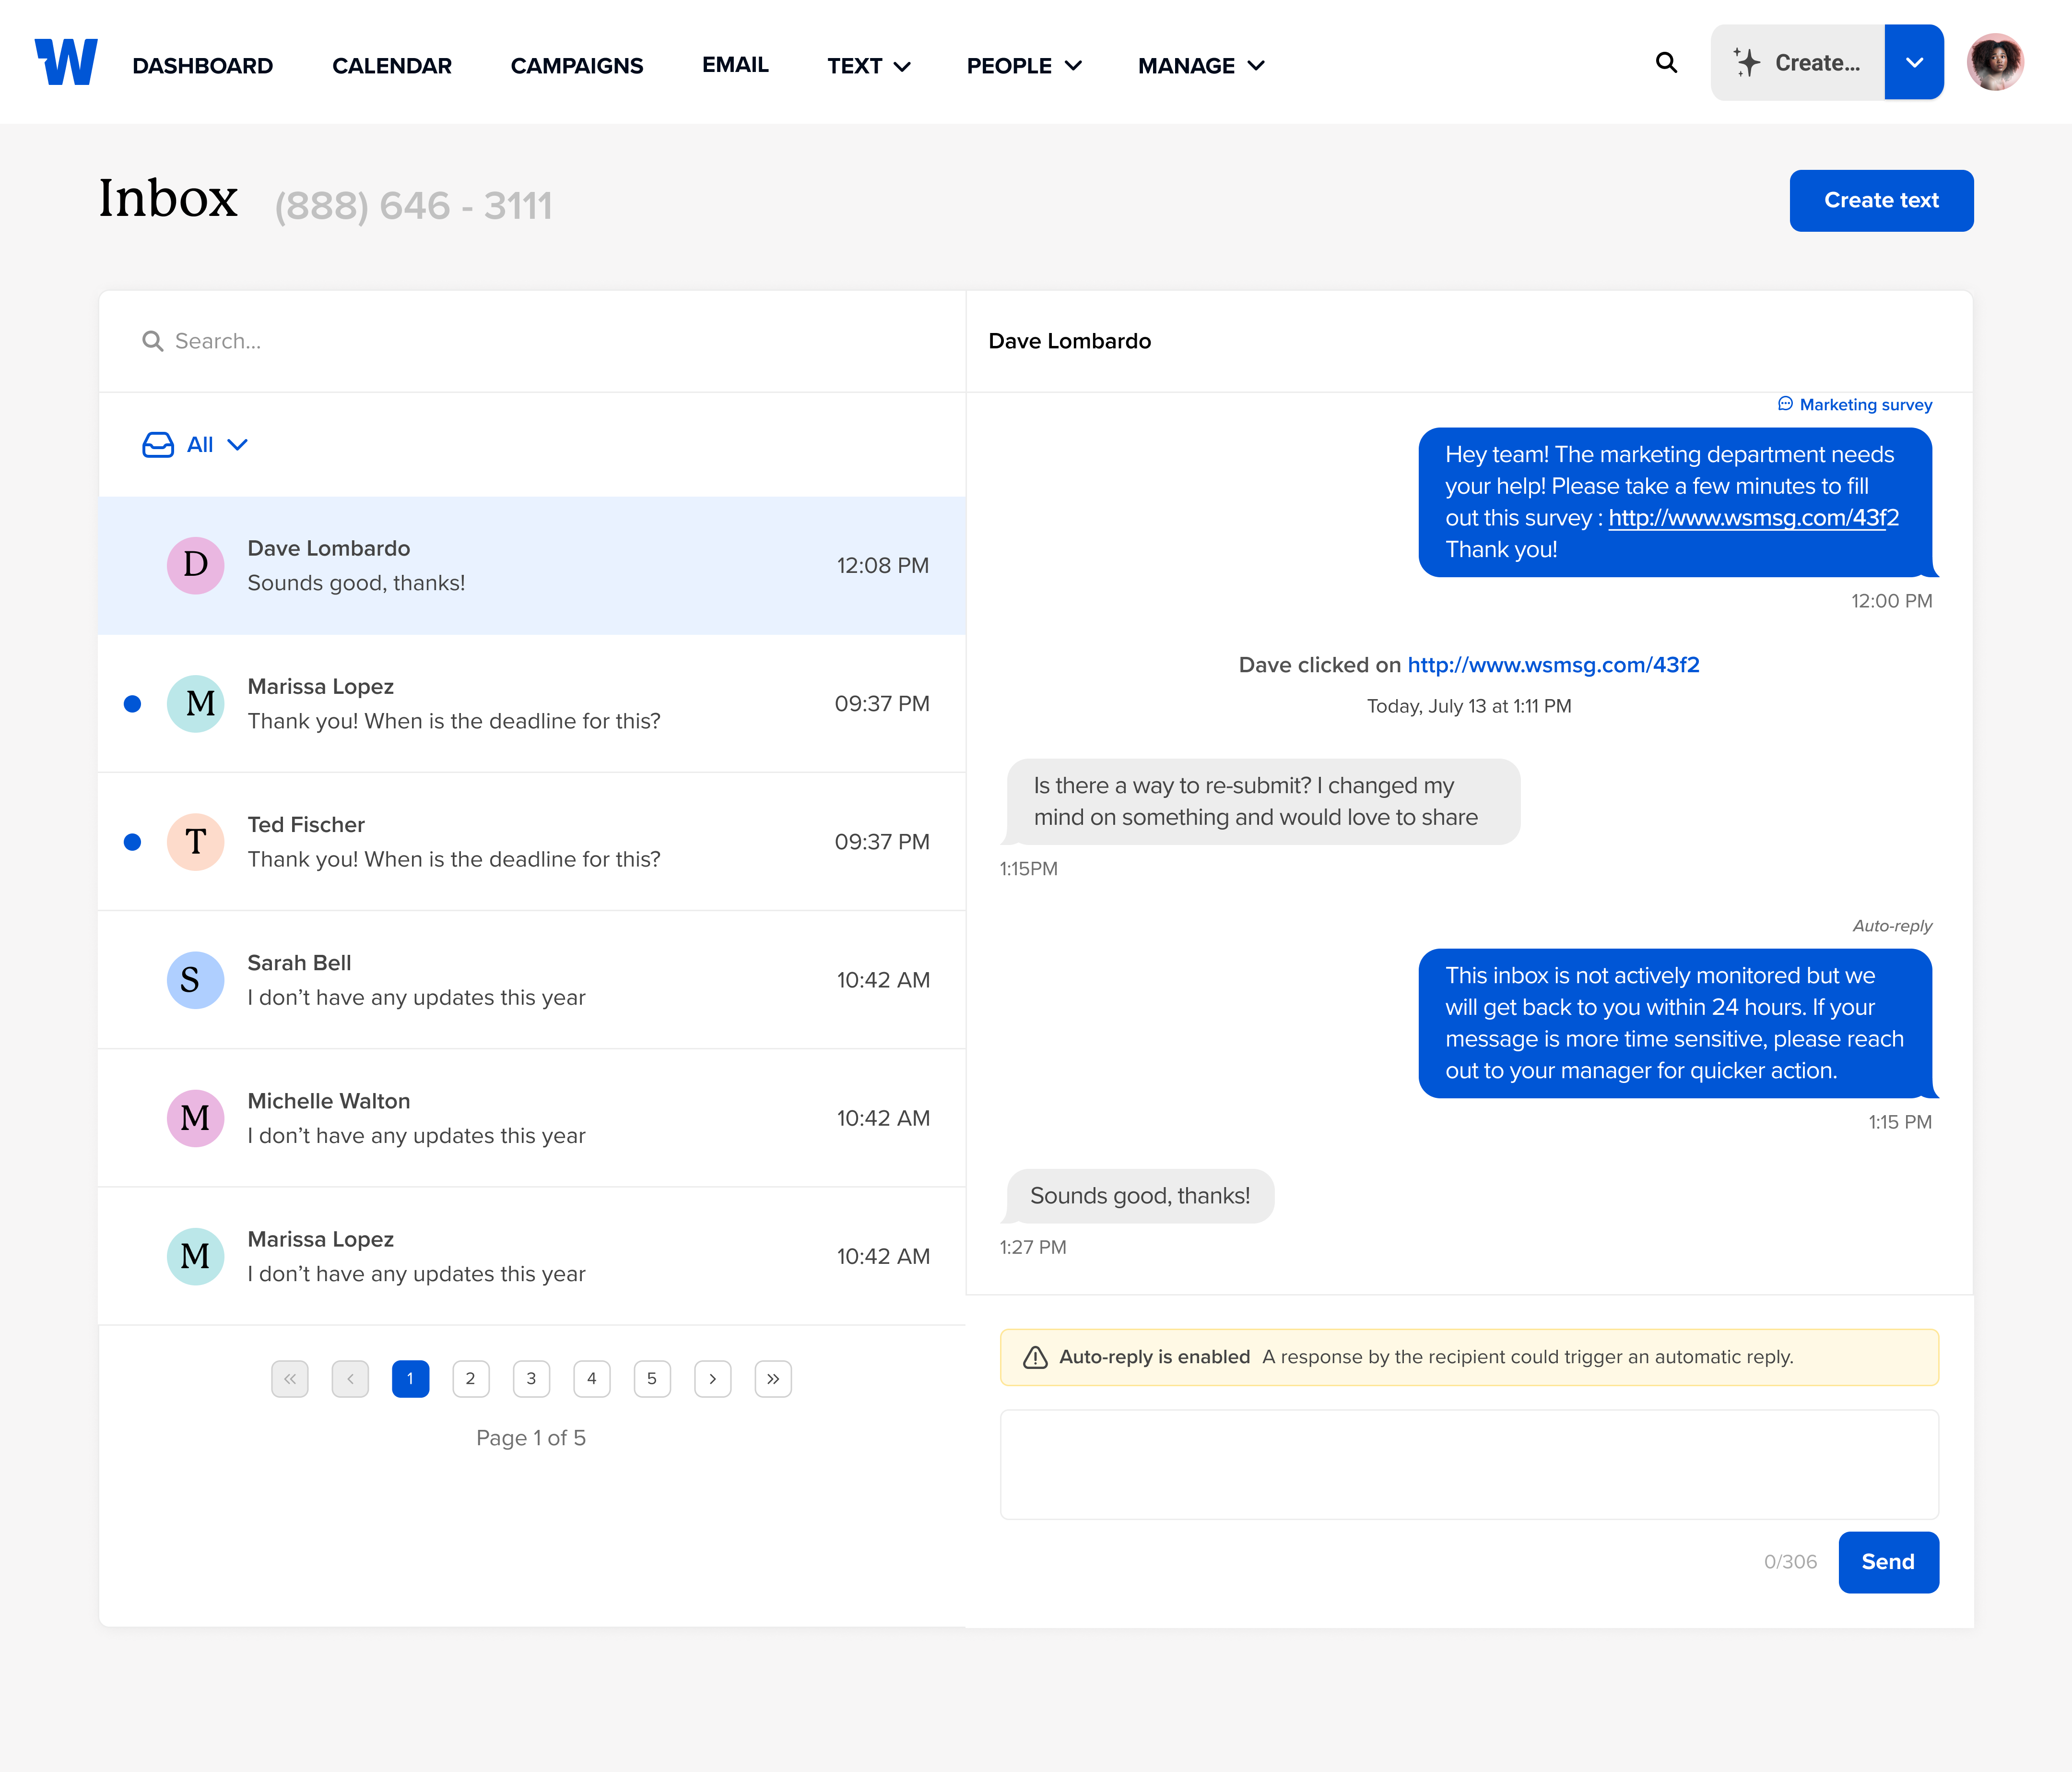
Task: Expand the Create button dropdown arrow
Action: tap(1913, 62)
